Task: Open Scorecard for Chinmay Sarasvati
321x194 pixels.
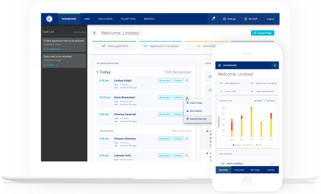Action: tap(164, 114)
